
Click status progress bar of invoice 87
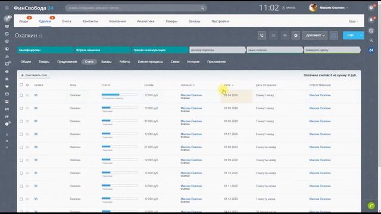(x=120, y=121)
